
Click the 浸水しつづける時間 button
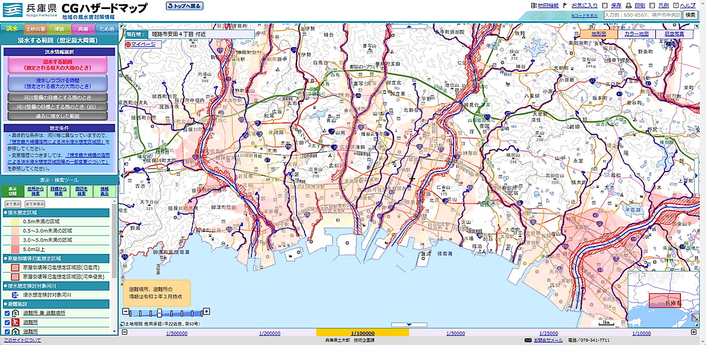[58, 84]
